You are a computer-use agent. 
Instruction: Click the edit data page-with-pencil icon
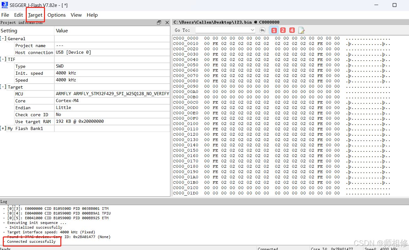click(x=301, y=30)
